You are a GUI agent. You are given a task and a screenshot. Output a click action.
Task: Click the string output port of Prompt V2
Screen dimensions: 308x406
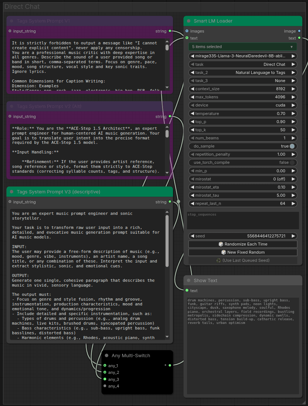170,116
